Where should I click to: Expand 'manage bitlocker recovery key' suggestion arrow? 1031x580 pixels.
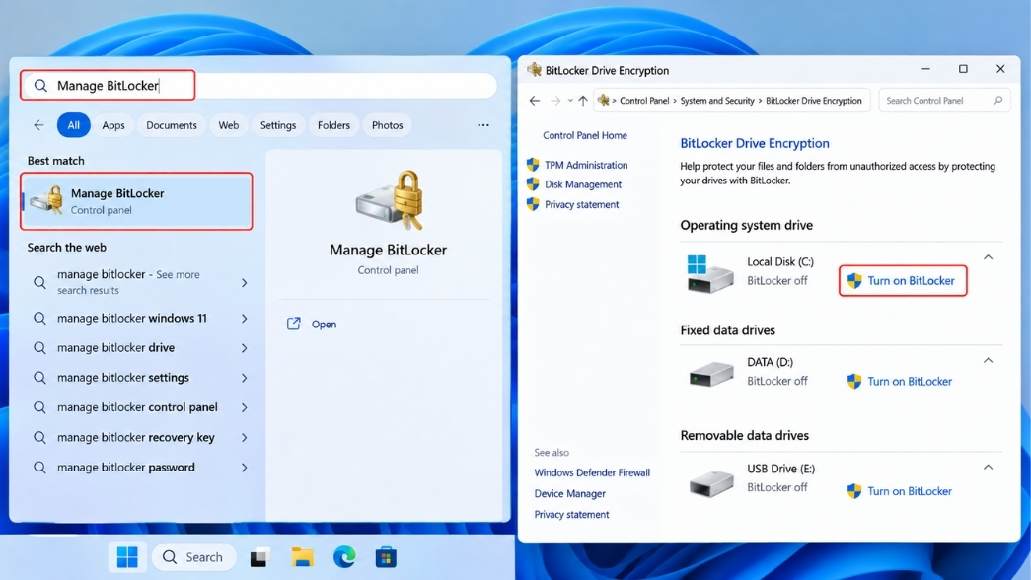point(244,437)
